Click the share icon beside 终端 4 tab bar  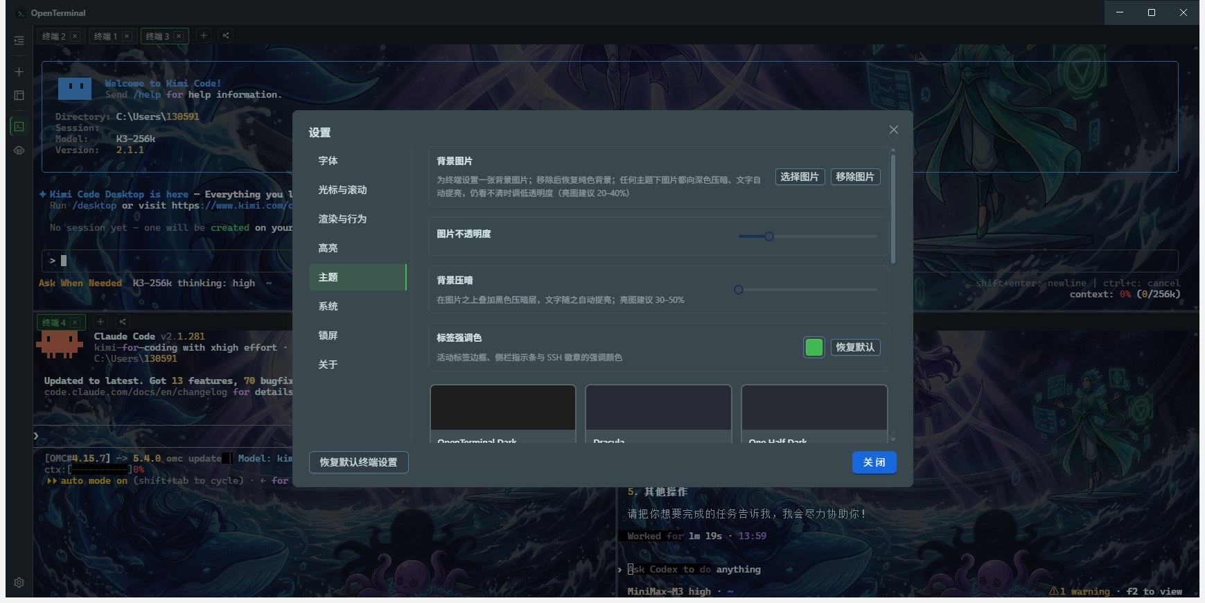click(x=123, y=322)
